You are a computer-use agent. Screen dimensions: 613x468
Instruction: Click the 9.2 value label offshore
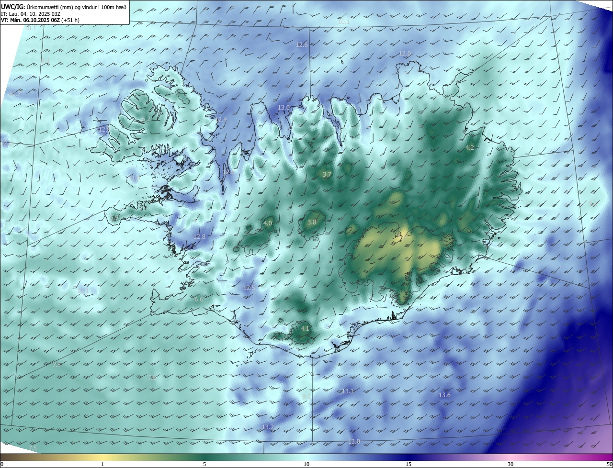[x=306, y=396]
